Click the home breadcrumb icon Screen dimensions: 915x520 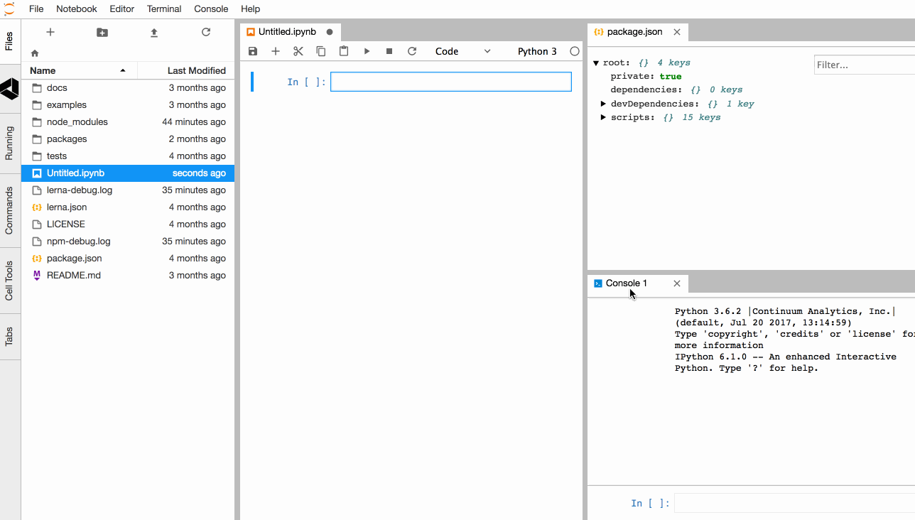pyautogui.click(x=33, y=52)
